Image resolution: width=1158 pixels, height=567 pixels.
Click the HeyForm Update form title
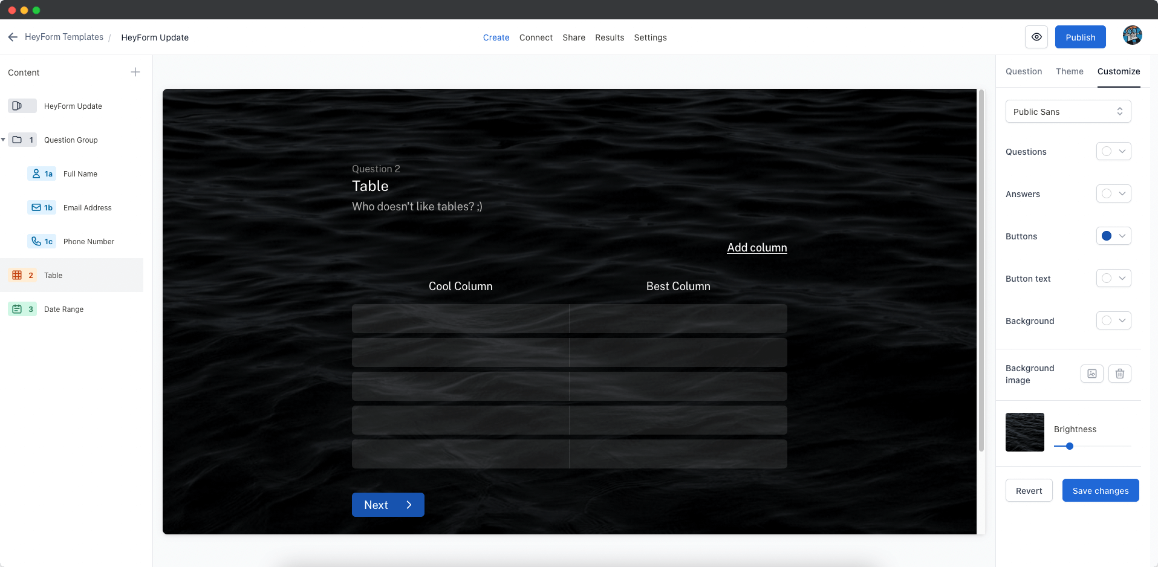pyautogui.click(x=155, y=37)
